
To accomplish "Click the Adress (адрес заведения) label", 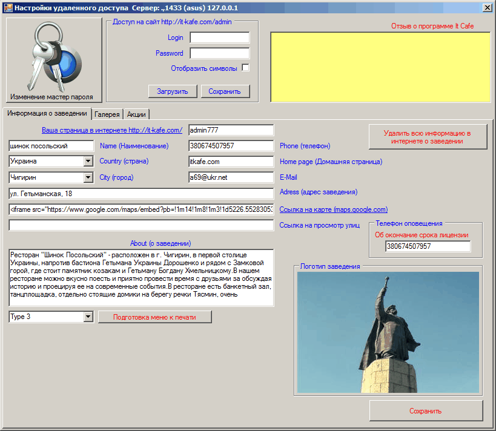I will click(x=319, y=192).
